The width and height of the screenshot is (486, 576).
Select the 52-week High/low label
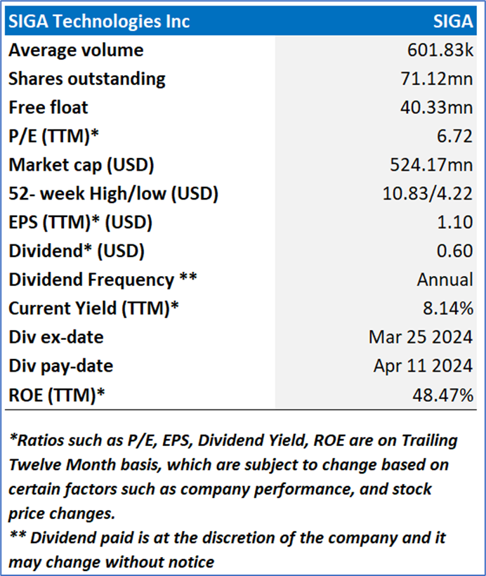113,193
